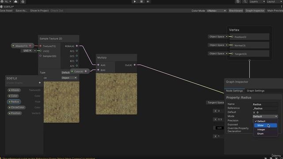Click the Multiply B(4) input port
This screenshot has height=159, width=283.
(98, 70)
